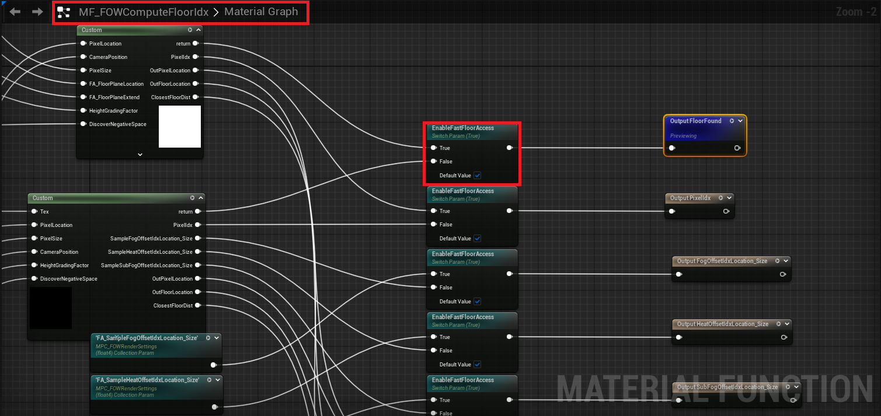Click preview circle icon on Output FogOffsetIdxLocation_Size
The height and width of the screenshot is (416, 881).
tap(777, 261)
